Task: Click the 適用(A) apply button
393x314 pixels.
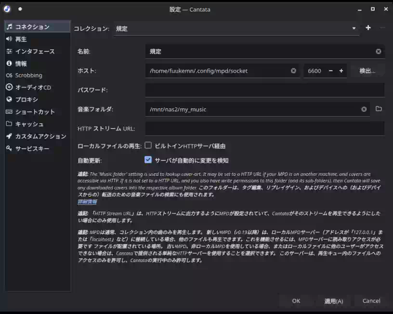Action: (x=334, y=301)
